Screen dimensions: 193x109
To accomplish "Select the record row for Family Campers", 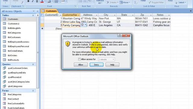I will tap(42, 25).
